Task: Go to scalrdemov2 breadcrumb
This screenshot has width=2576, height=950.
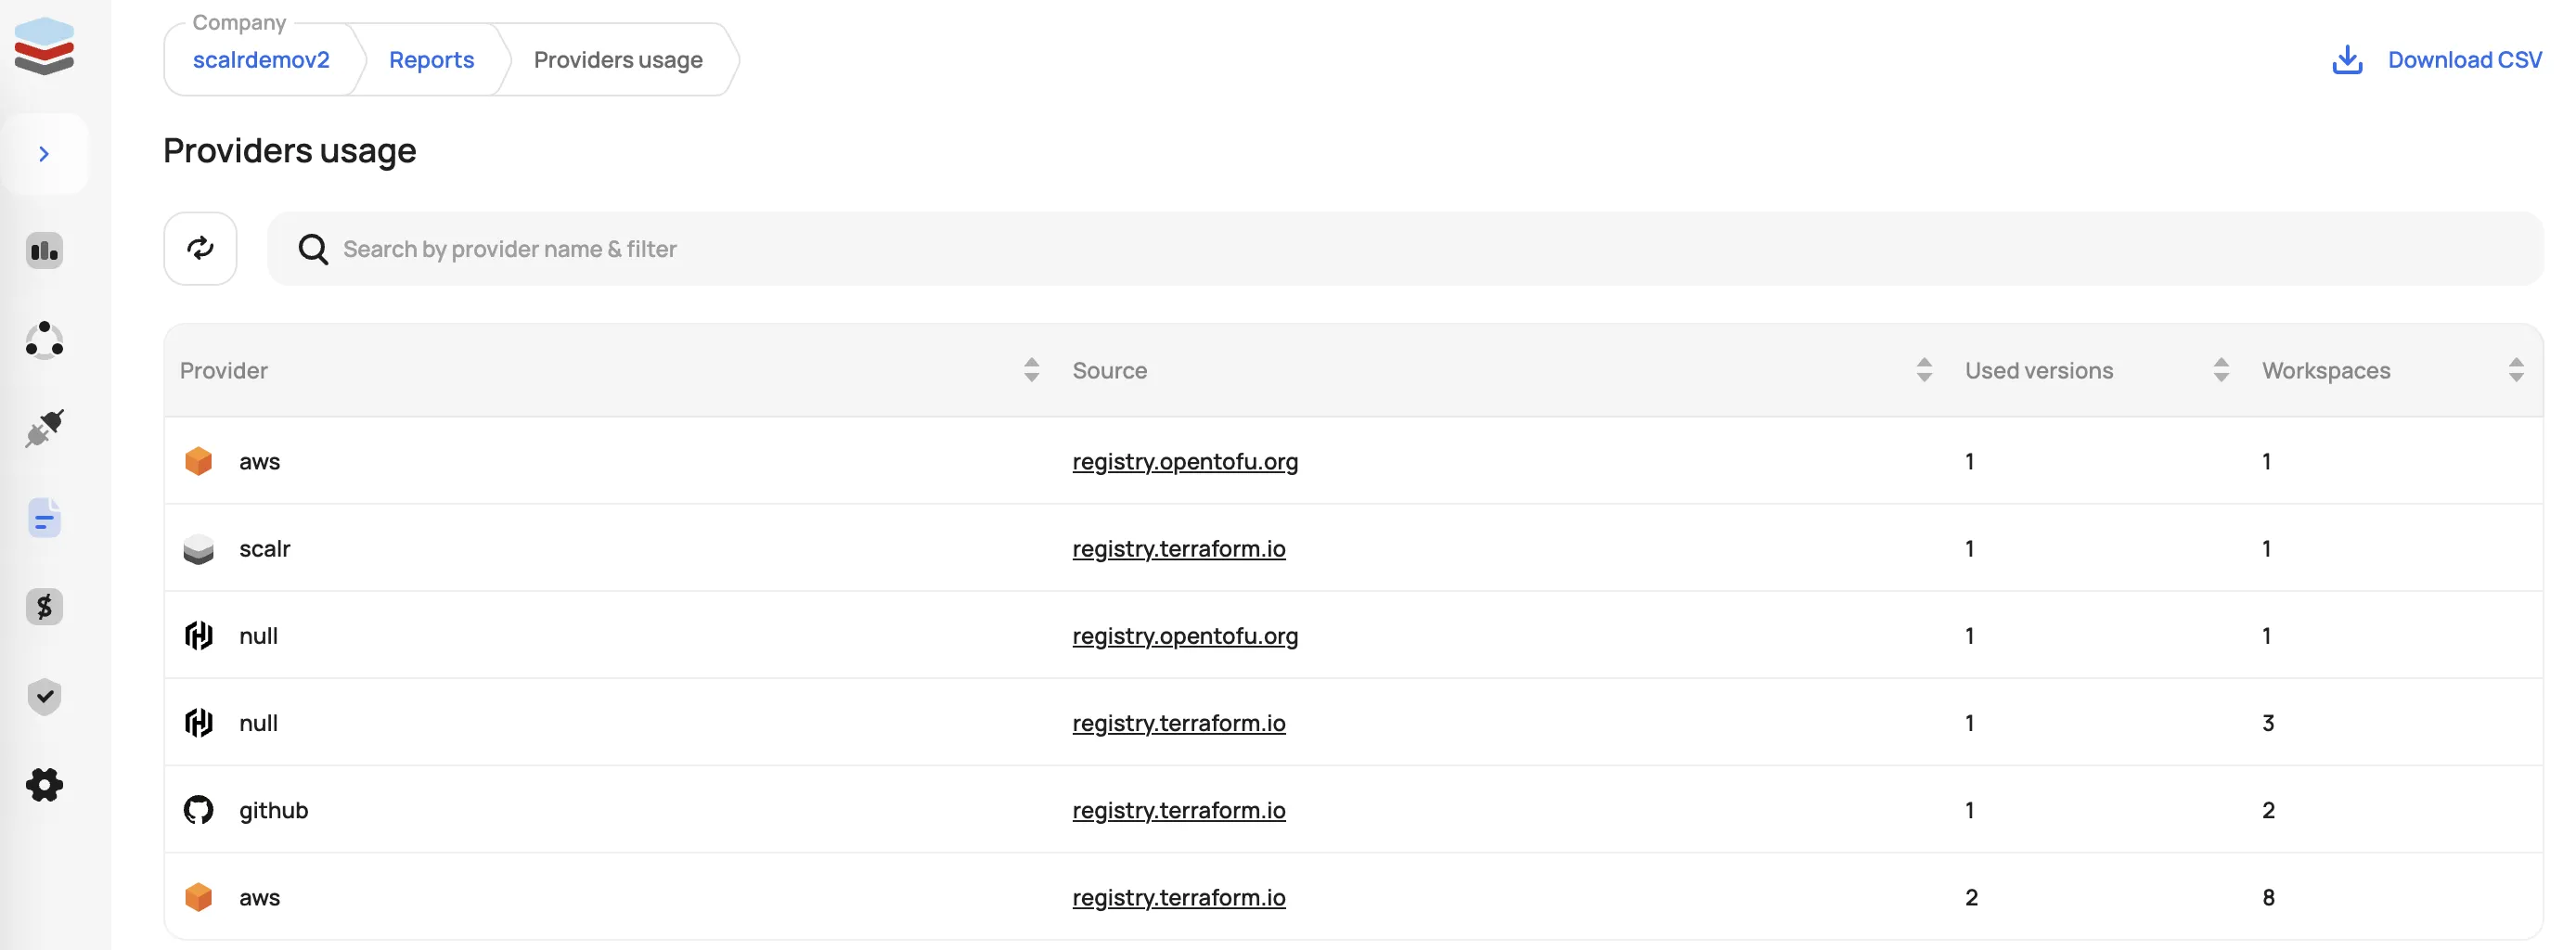Action: [x=261, y=60]
